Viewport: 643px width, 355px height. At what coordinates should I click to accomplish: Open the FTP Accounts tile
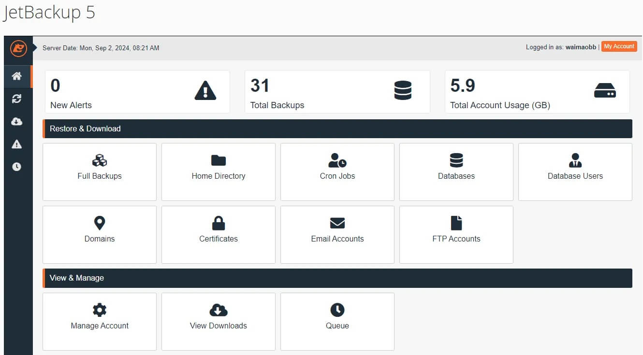[x=456, y=234]
